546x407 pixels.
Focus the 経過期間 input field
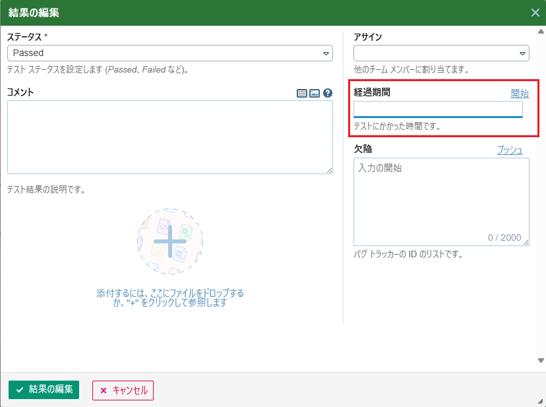(438, 109)
